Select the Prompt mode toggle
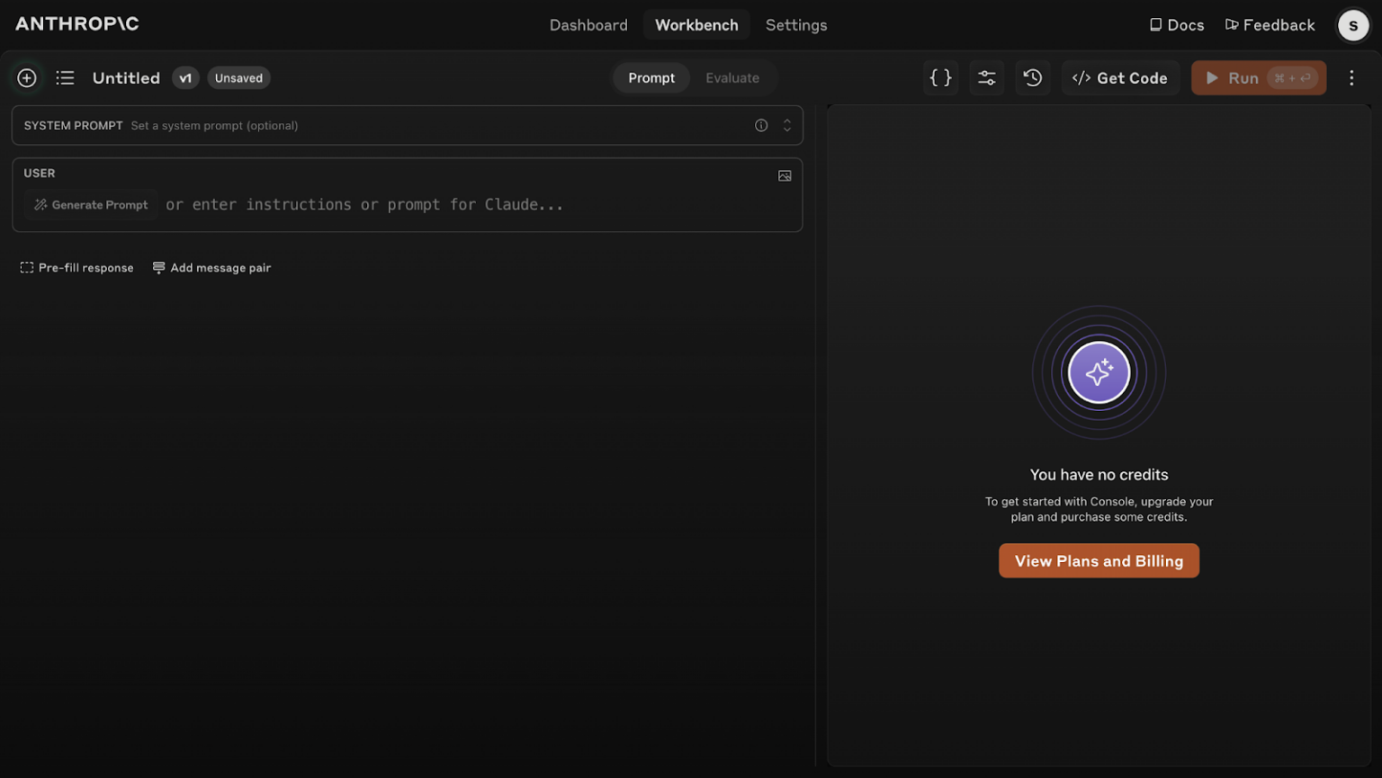1382x778 pixels. point(651,78)
